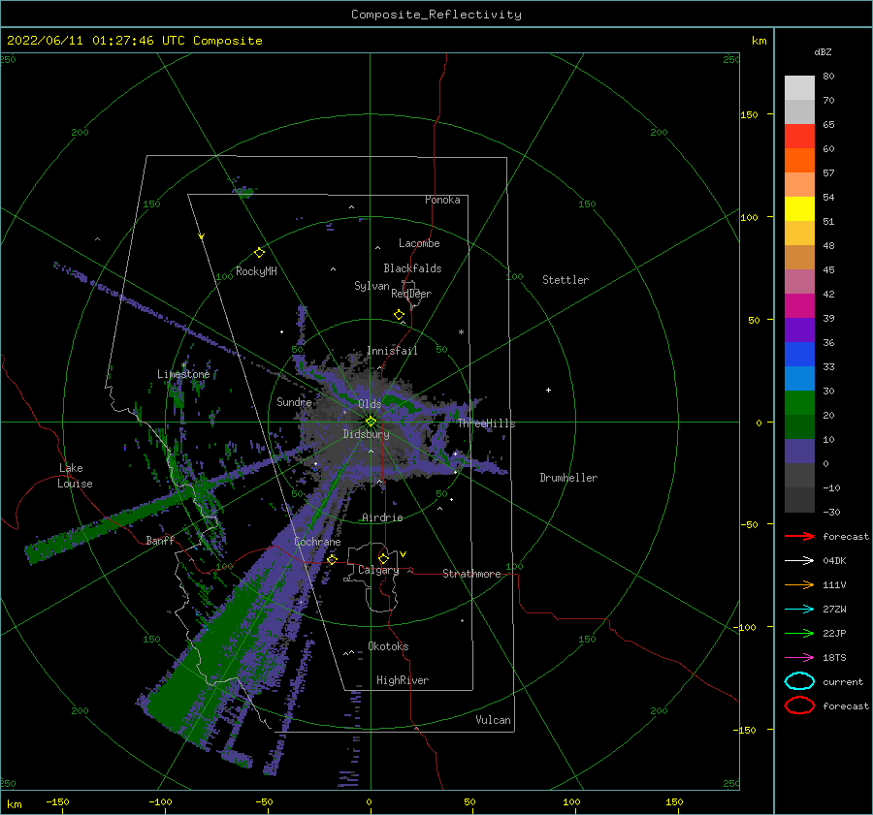Select the orange 111V arrow in the legend

(799, 584)
